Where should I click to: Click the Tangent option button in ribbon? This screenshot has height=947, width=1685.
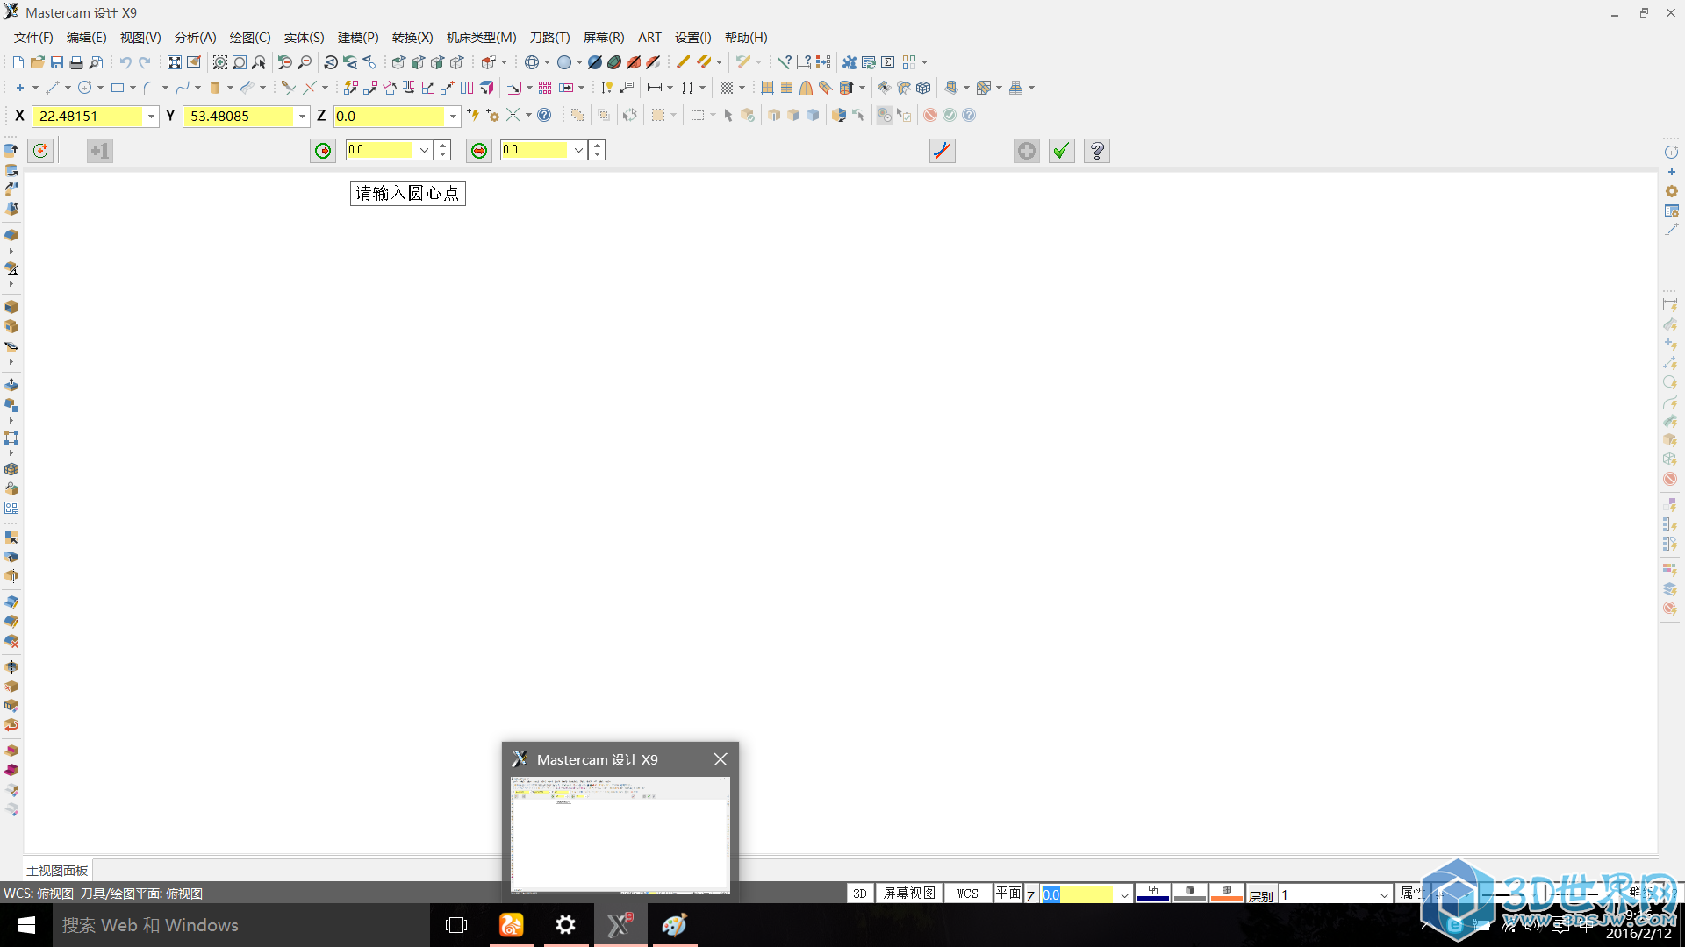click(943, 151)
